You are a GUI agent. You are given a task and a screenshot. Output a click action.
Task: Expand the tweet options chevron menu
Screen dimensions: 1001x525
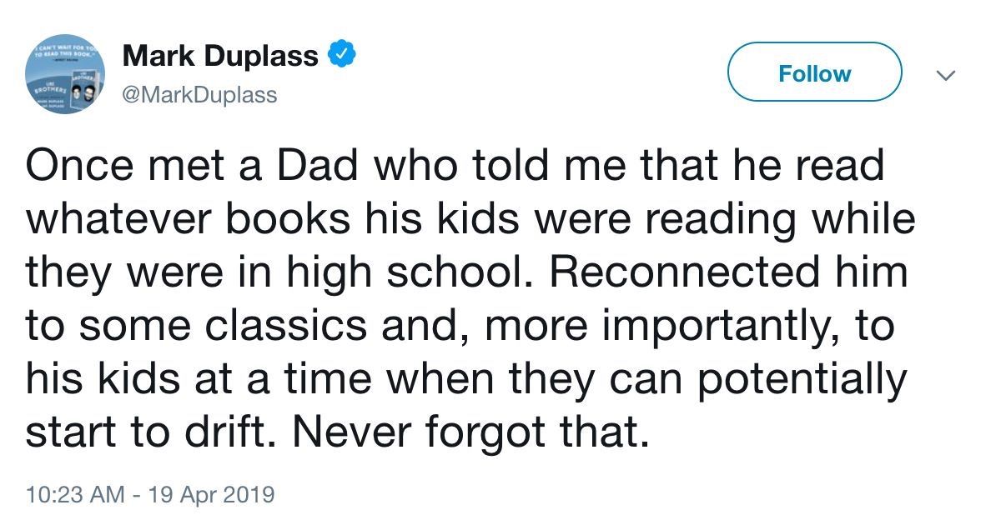pyautogui.click(x=945, y=76)
